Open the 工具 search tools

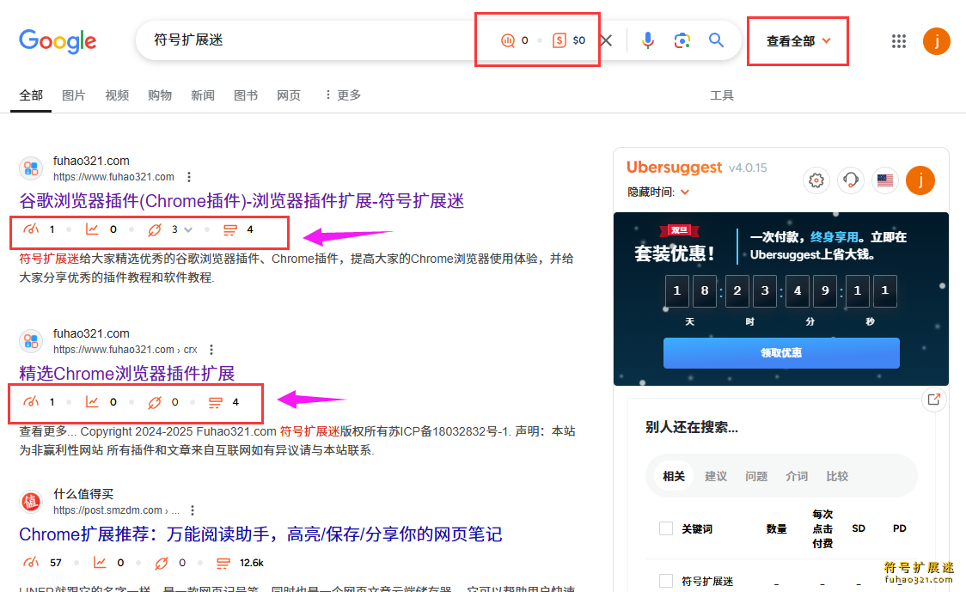pos(722,95)
